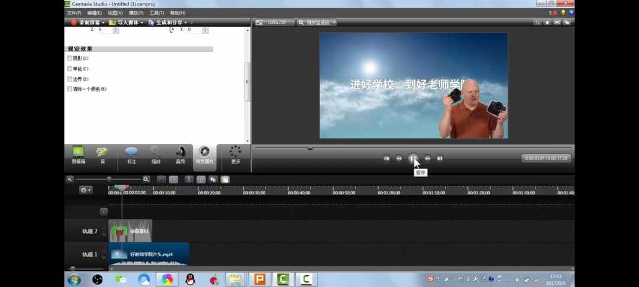The width and height of the screenshot is (639, 287).
Task: Open the Clip Bin (剪辑箱) tab
Action: (78, 154)
